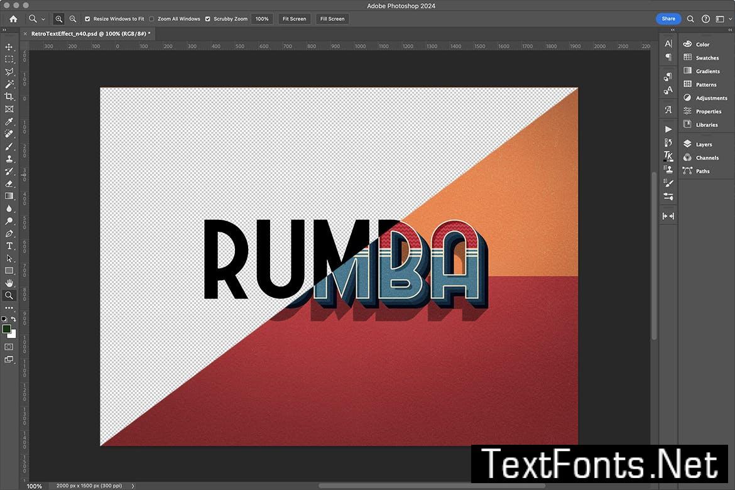Viewport: 735px width, 490px height.
Task: Select the Rectangle shape tool
Action: pyautogui.click(x=9, y=271)
